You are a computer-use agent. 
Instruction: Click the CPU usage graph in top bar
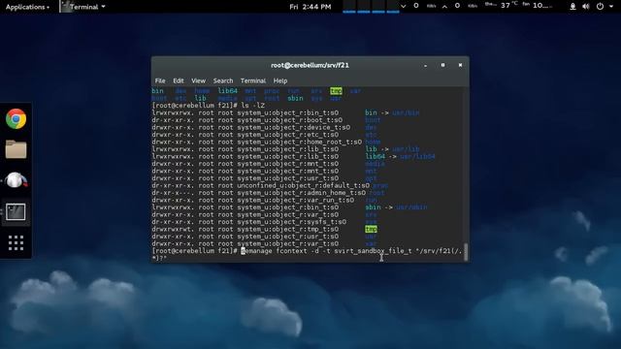(371, 7)
